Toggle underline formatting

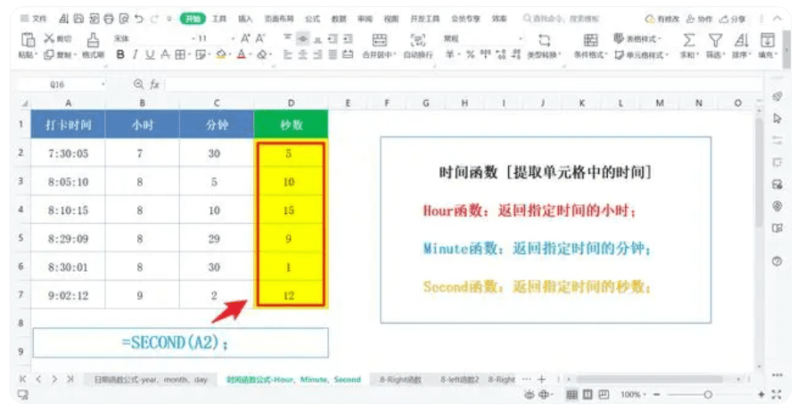[150, 54]
